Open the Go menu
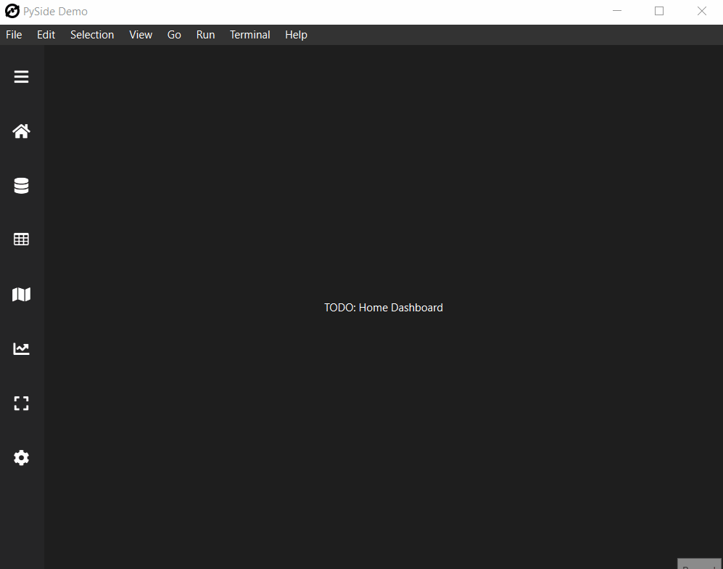 [x=174, y=34]
